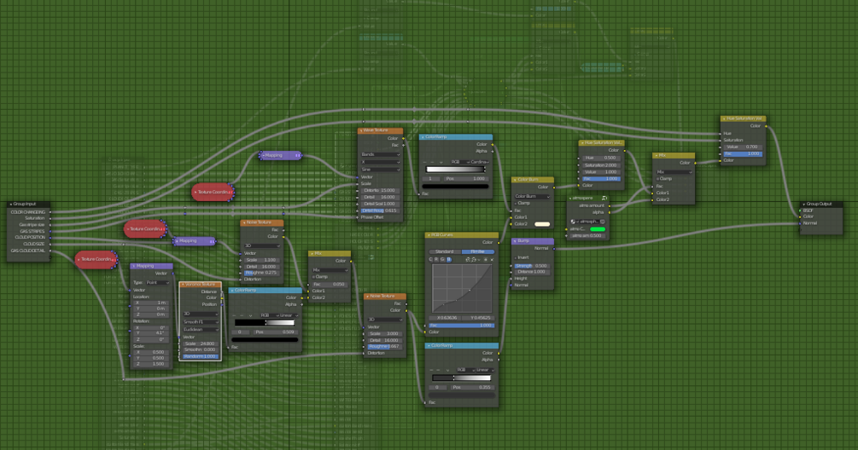Viewport: 858px width, 450px height.
Task: Adjust the Roughness 0.667 slider in lower Noise Texture
Action: tap(385, 347)
